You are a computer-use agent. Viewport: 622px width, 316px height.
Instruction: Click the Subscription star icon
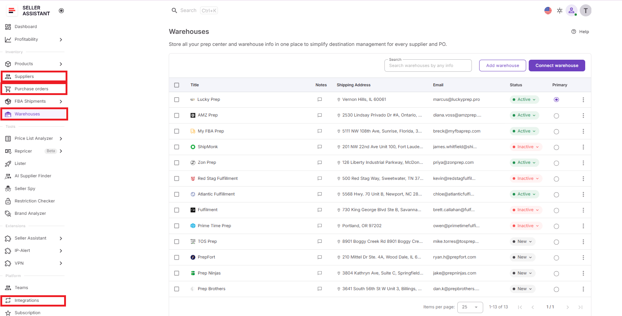[8, 313]
